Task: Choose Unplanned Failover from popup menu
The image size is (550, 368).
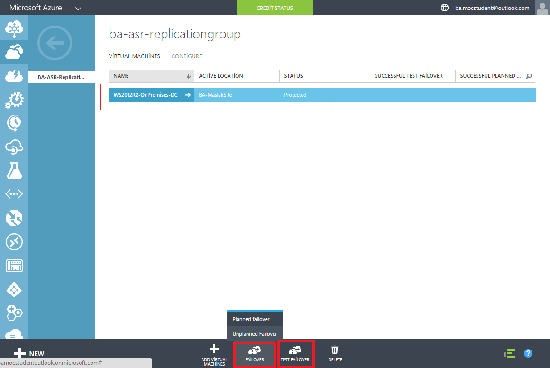Action: 255,334
